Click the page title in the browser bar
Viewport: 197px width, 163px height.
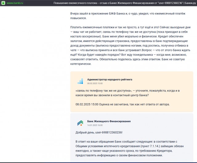tap(125, 3)
